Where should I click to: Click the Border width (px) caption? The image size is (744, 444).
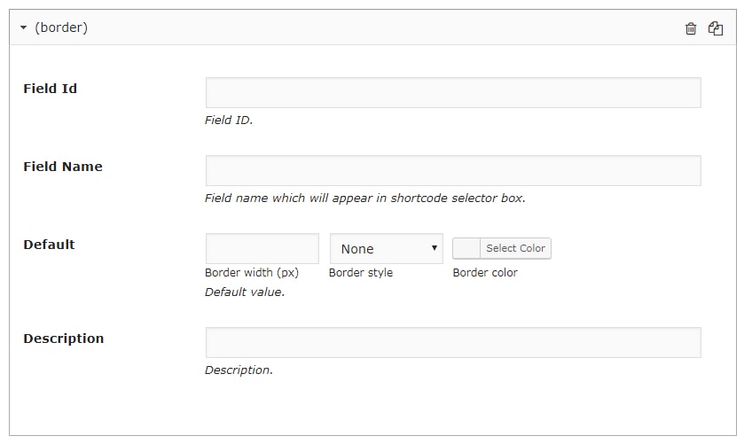tap(252, 273)
